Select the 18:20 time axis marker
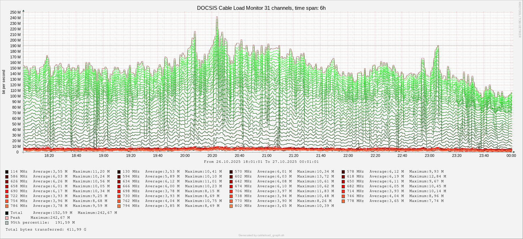 [49, 156]
